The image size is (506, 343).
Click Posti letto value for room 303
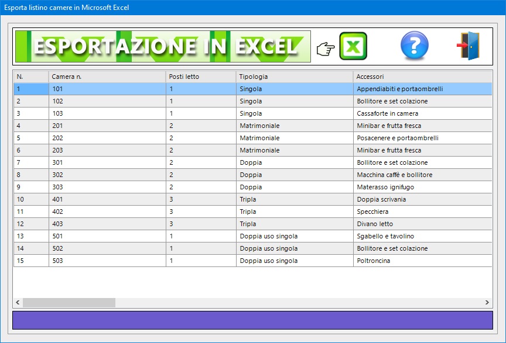(201, 187)
